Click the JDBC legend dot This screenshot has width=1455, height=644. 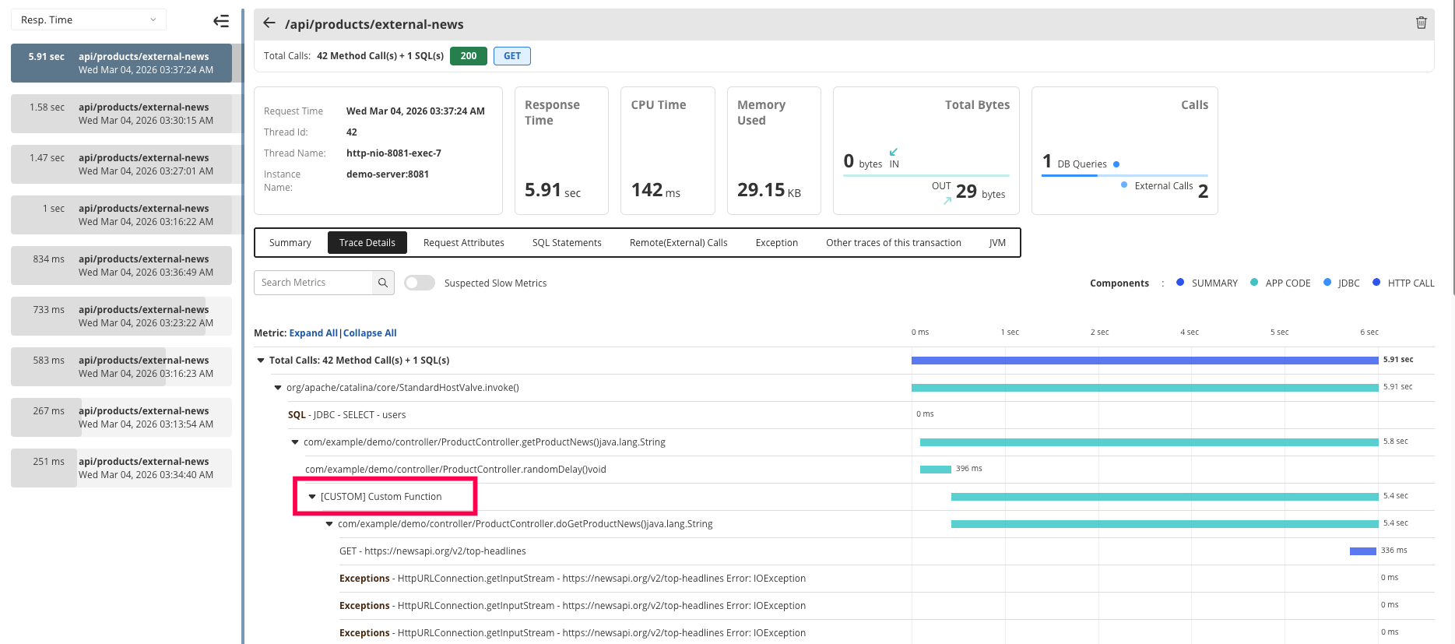click(x=1327, y=283)
